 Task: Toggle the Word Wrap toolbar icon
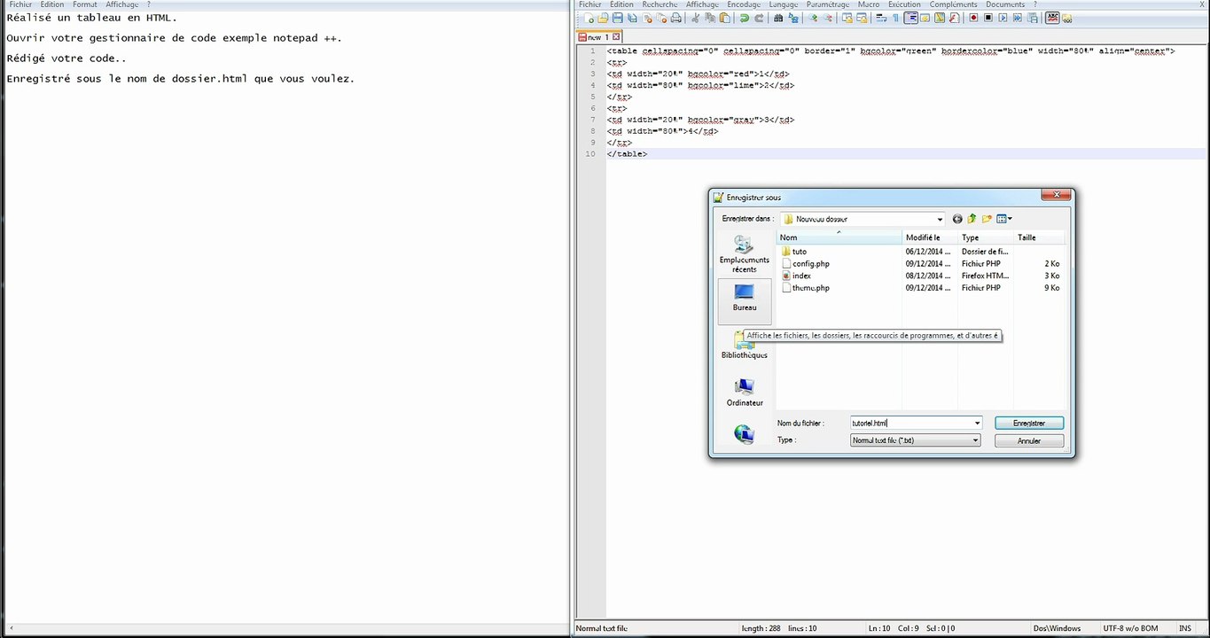tap(881, 18)
